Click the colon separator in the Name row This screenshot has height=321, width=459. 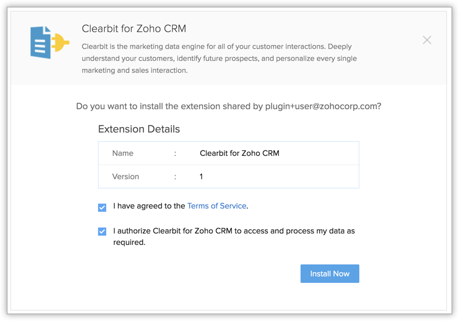[x=175, y=153]
